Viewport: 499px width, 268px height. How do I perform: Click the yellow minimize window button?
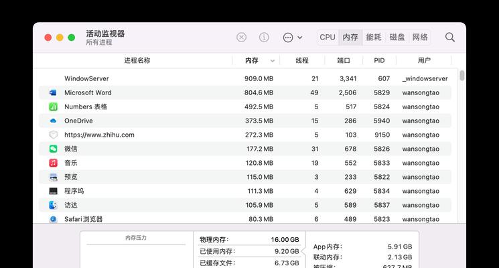tap(60, 38)
